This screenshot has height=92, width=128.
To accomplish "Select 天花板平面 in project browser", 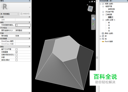I will [110, 12].
